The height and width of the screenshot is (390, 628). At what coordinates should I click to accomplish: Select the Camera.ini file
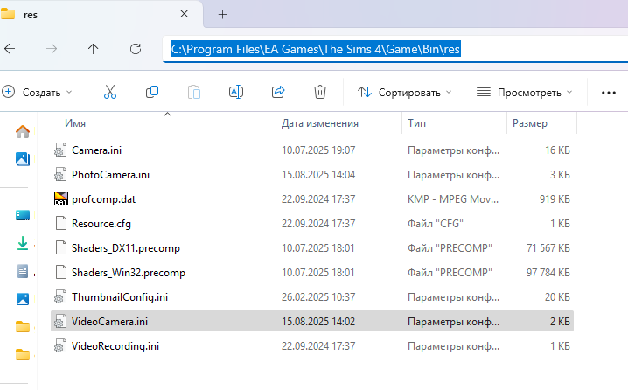coord(312,150)
